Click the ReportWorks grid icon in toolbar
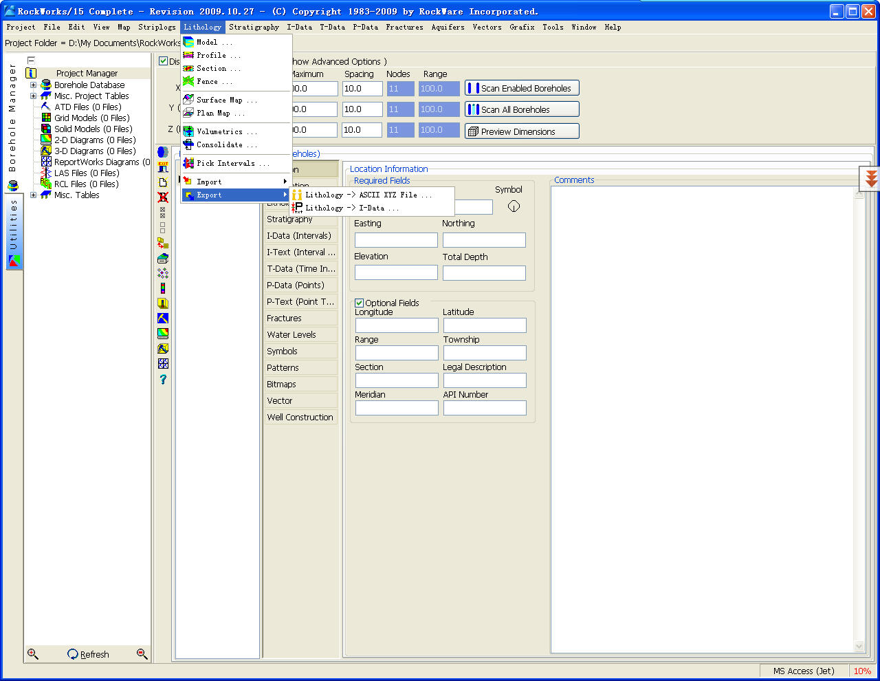 (x=163, y=364)
